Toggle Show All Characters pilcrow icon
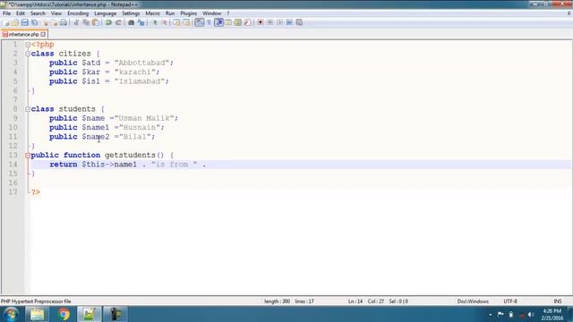Image resolution: width=573 pixels, height=322 pixels. (x=209, y=22)
